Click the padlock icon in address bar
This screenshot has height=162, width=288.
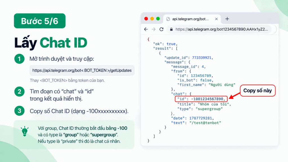(x=171, y=29)
